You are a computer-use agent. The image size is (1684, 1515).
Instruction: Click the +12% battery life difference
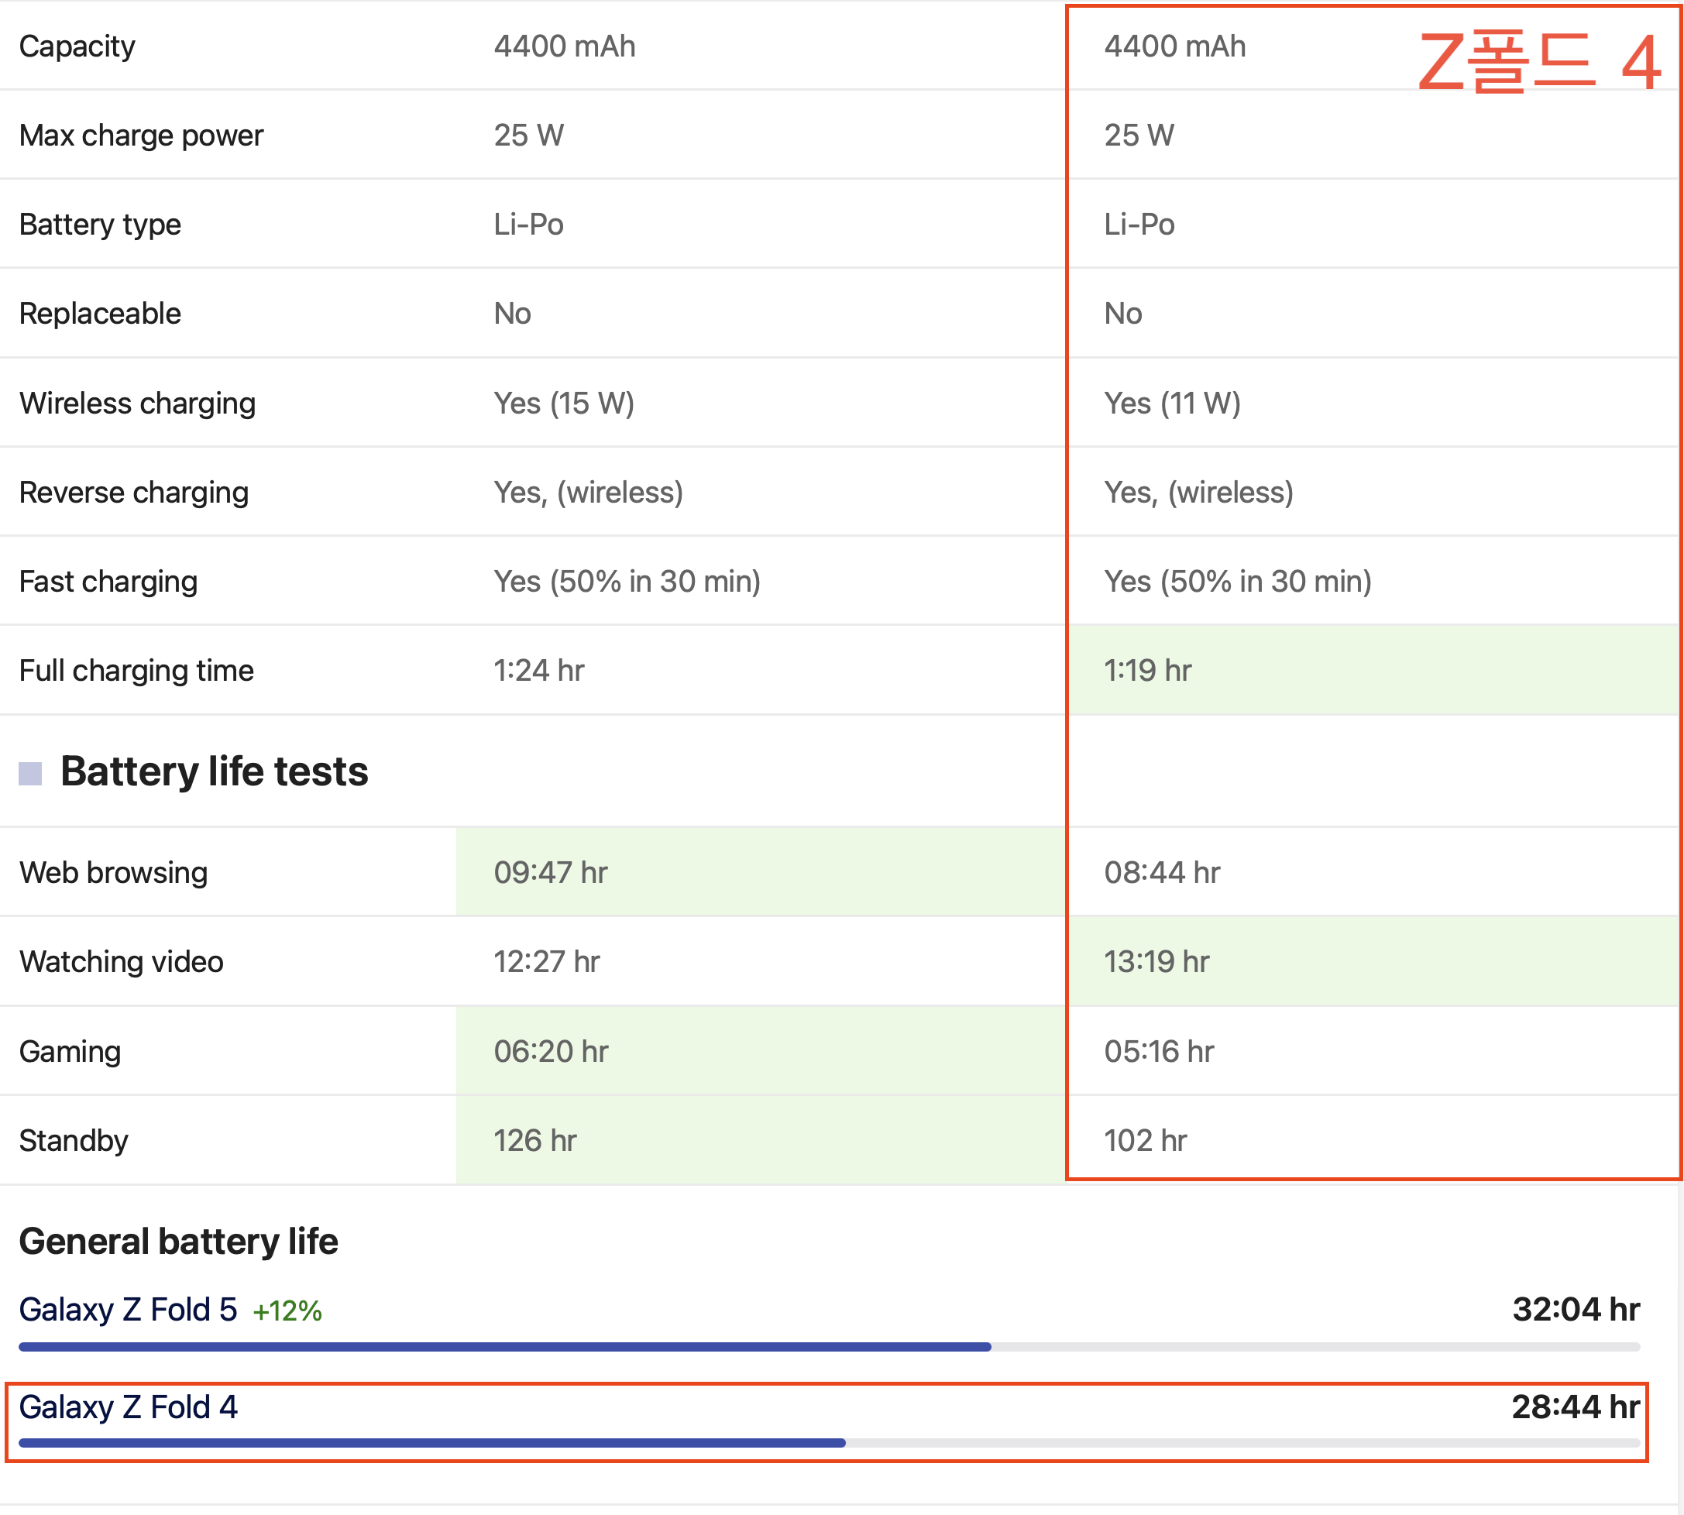[x=287, y=1312]
